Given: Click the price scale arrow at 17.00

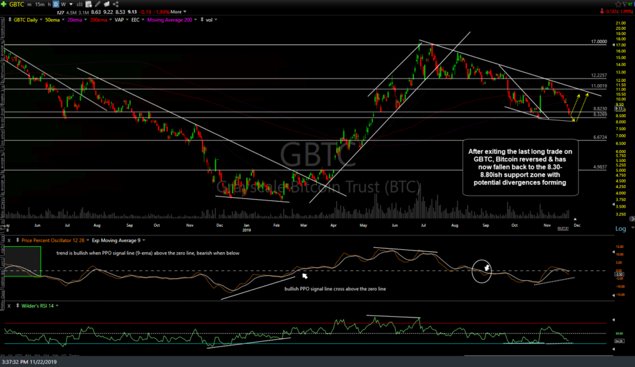Looking at the screenshot, I should pos(614,44).
